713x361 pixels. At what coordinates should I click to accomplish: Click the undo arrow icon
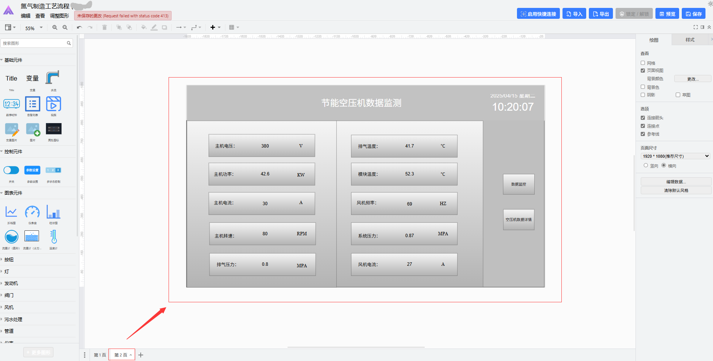[79, 27]
